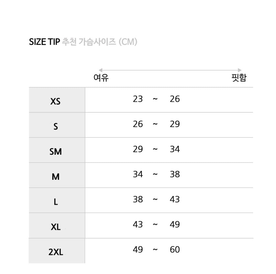Screen dimensions: 276x274
Task: Select the S size label cell
Action: pyautogui.click(x=57, y=125)
